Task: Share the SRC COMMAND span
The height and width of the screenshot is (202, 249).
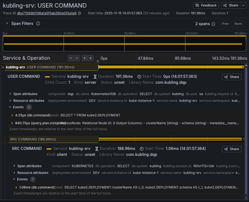Action: [231, 149]
